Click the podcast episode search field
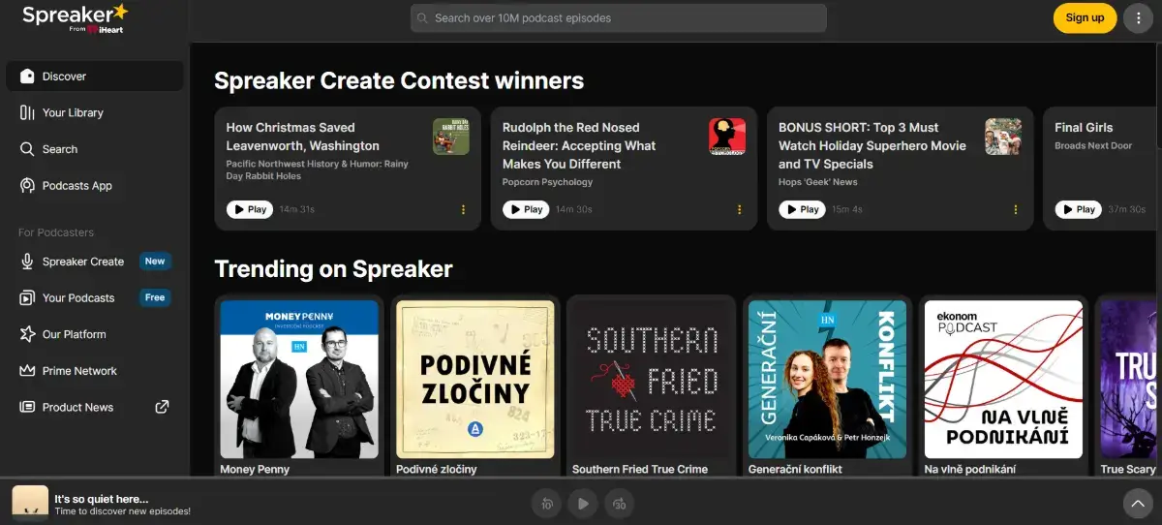This screenshot has height=525, width=1162. 619,18
